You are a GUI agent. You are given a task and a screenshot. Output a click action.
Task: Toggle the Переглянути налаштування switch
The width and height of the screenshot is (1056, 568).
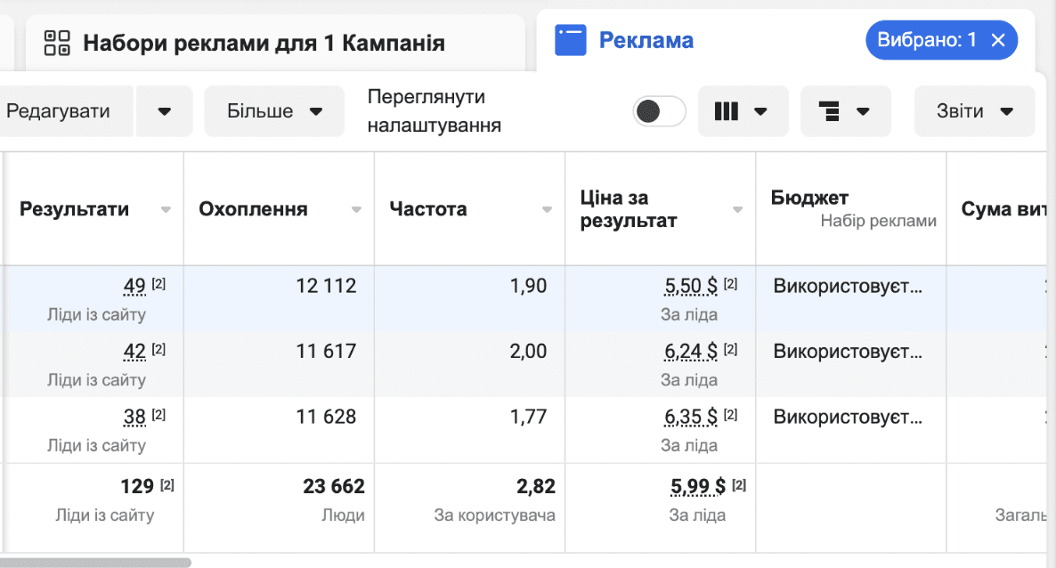point(659,111)
